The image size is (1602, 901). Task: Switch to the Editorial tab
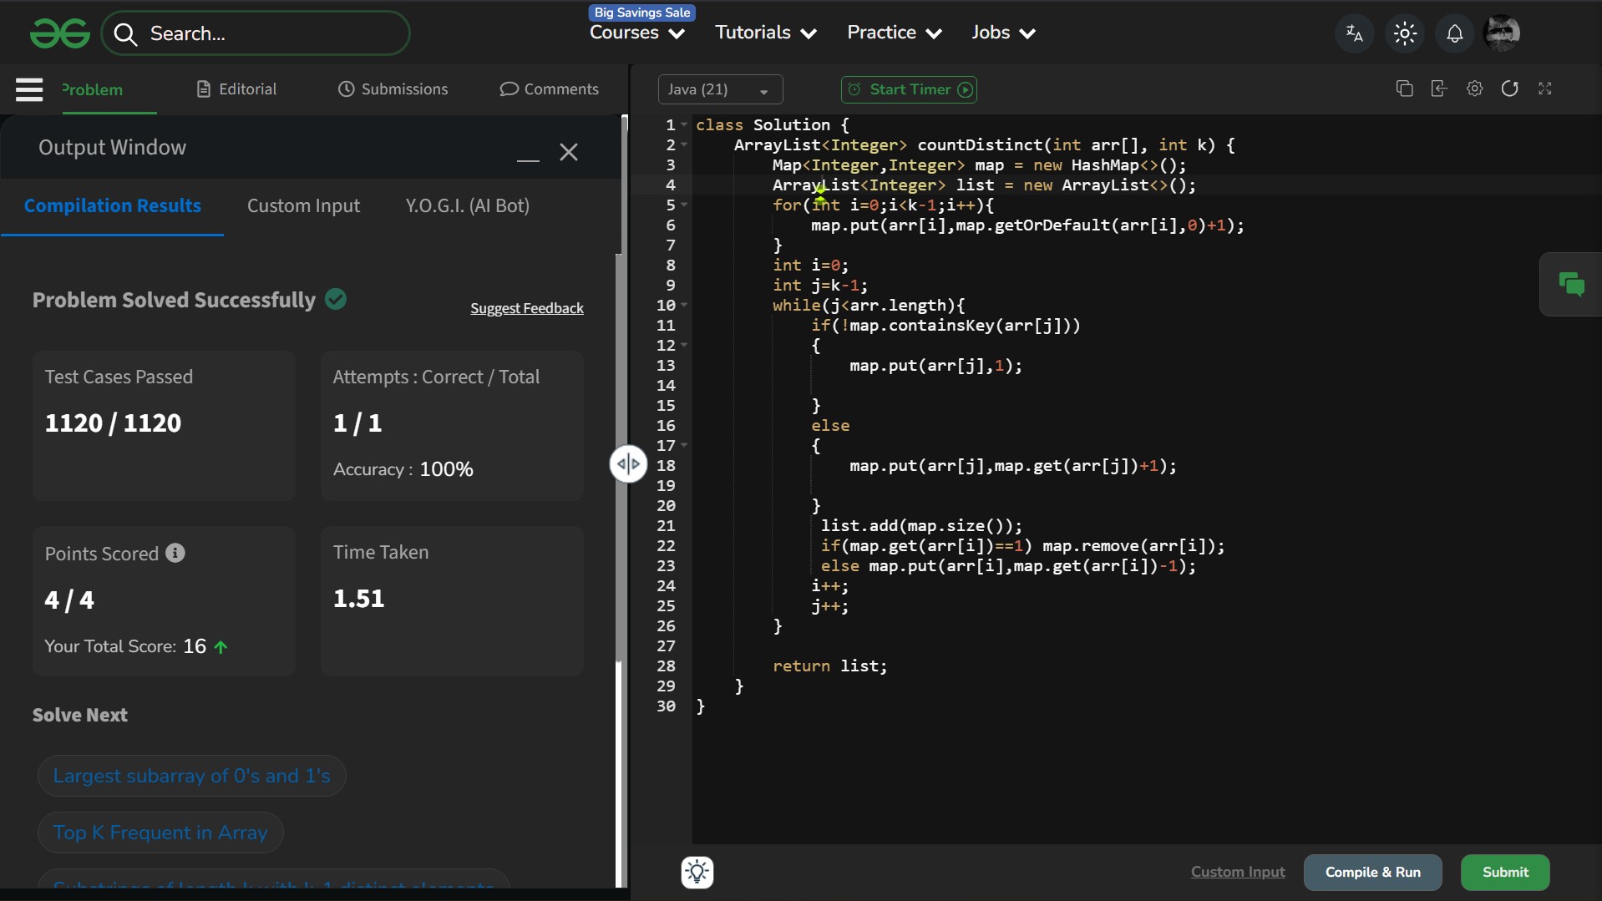(x=236, y=89)
